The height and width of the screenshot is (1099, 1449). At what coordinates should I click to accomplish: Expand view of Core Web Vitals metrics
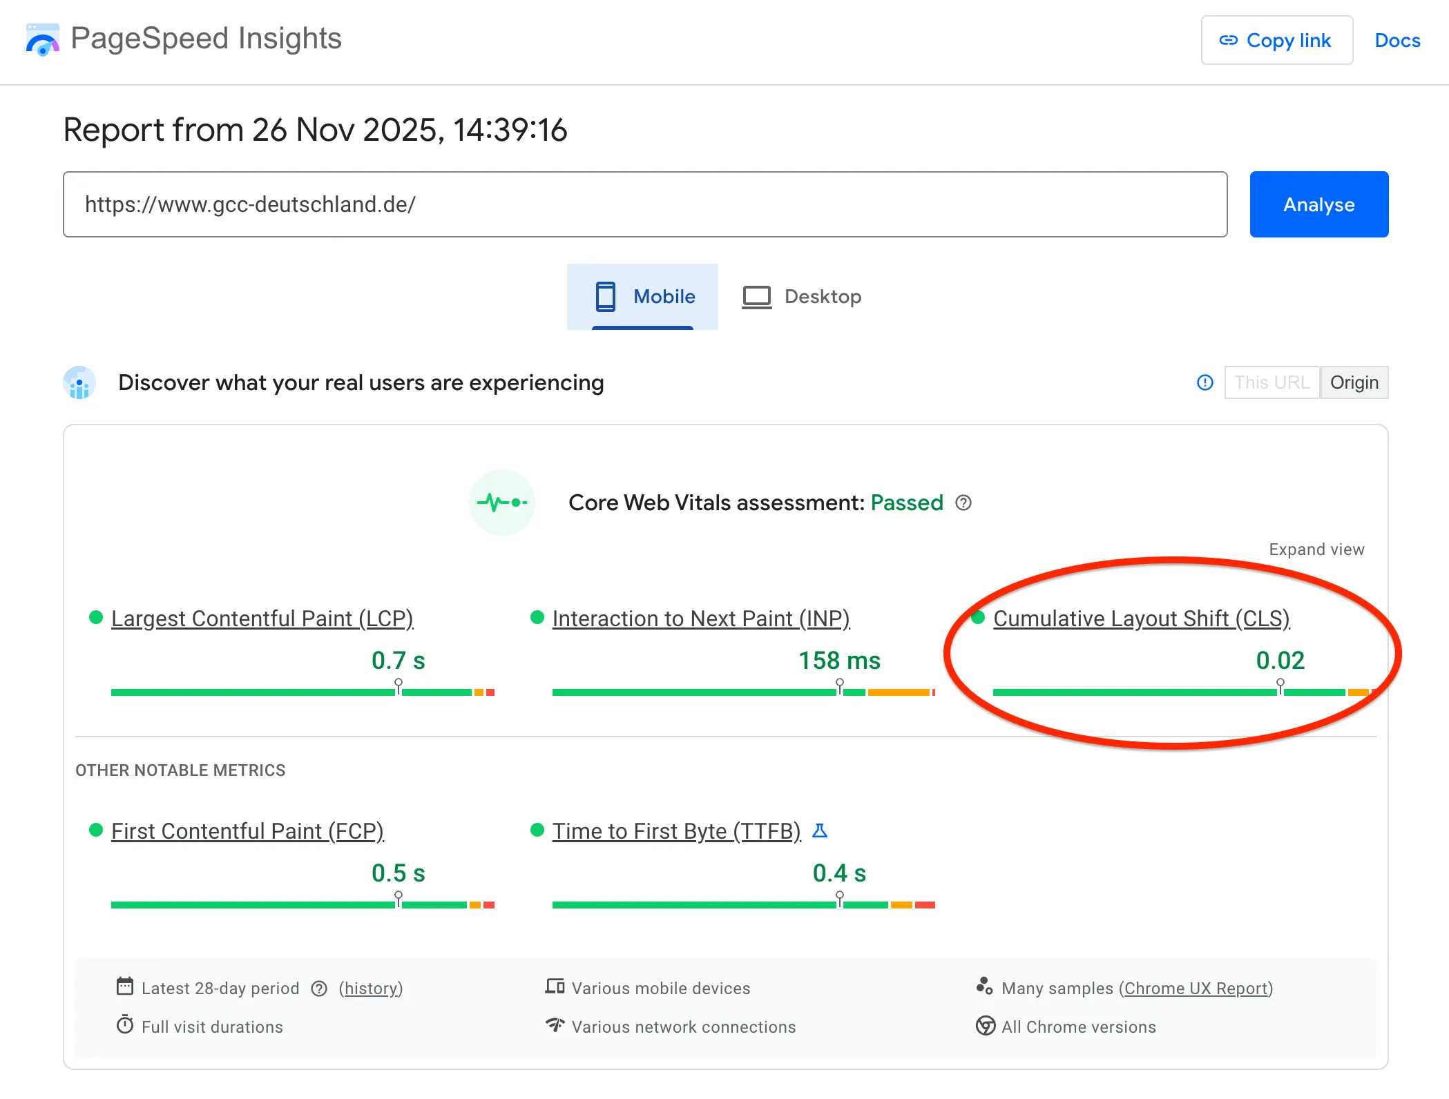pyautogui.click(x=1316, y=549)
